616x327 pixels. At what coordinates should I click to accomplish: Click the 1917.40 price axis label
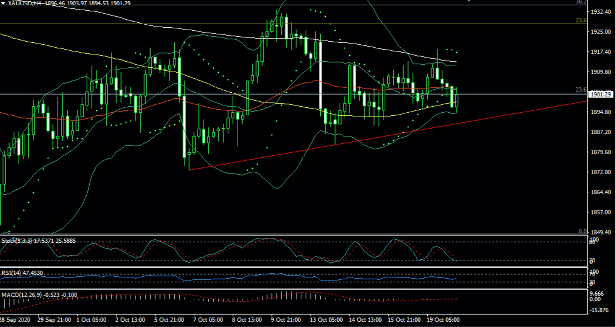[601, 52]
